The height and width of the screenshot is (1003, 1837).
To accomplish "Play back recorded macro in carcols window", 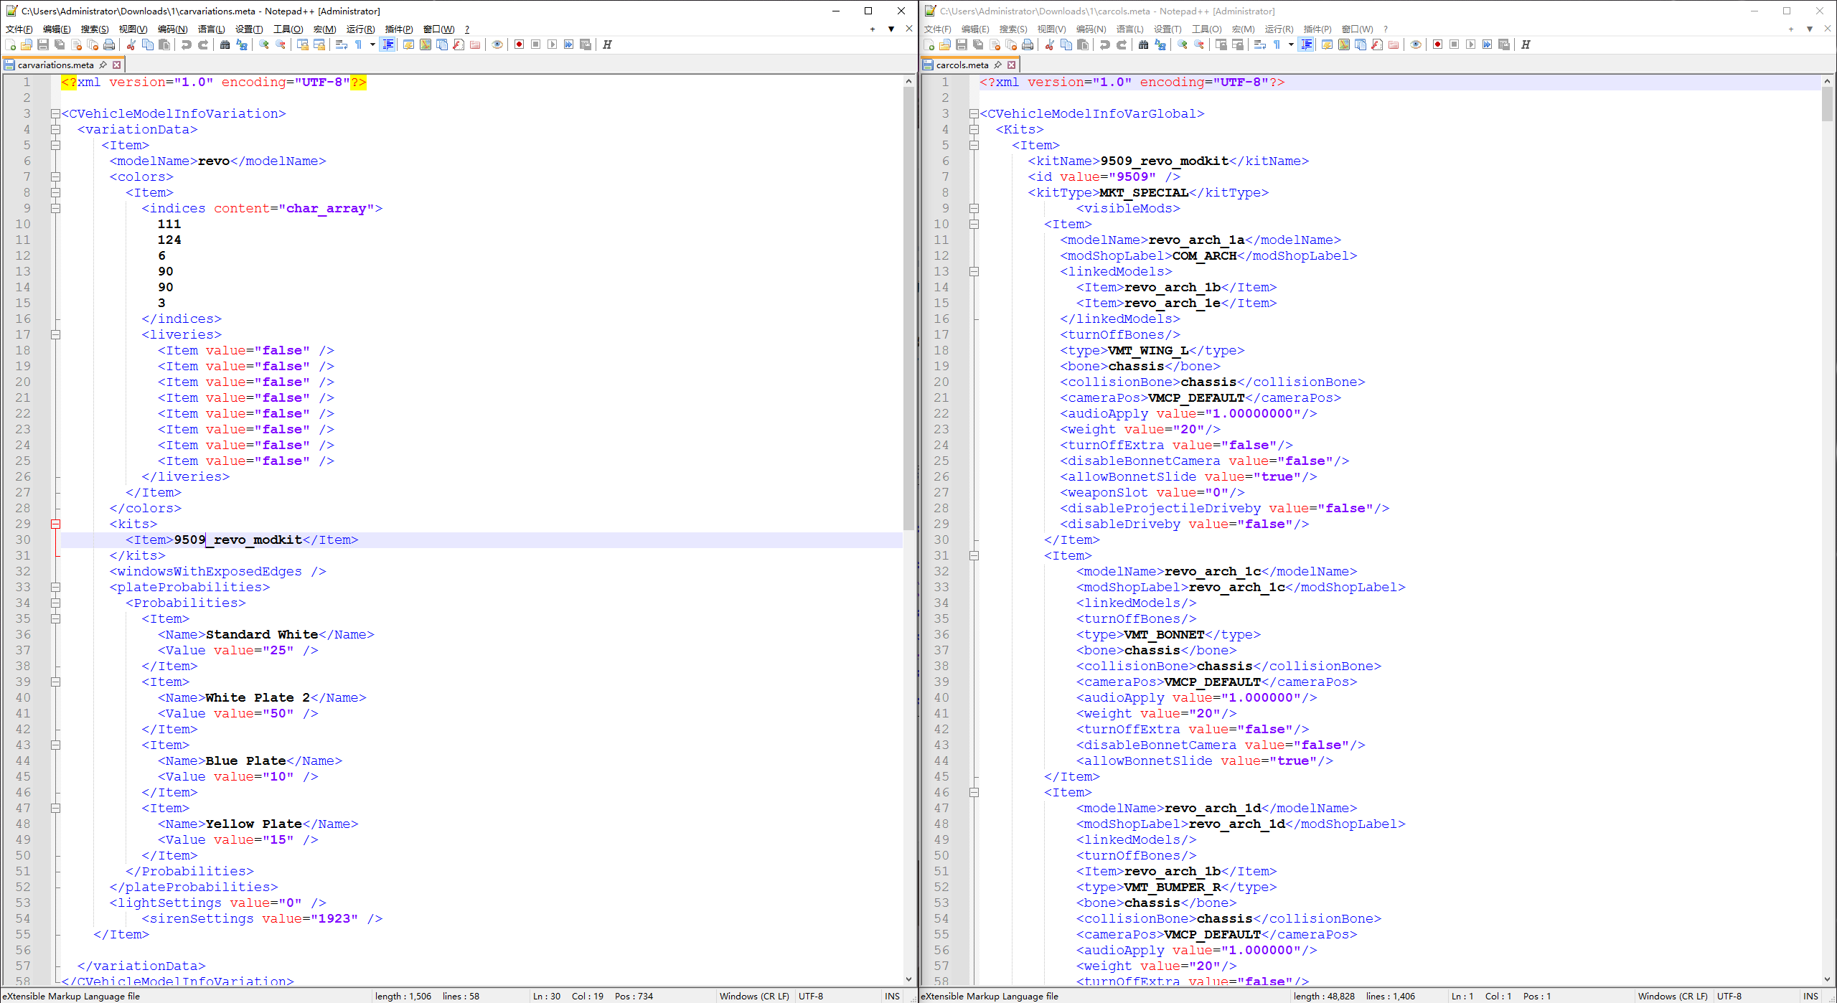I will click(1470, 44).
